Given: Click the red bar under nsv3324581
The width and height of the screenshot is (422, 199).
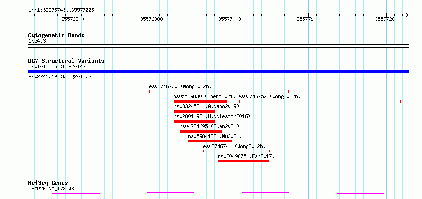Looking at the screenshot, I should pos(194,111).
